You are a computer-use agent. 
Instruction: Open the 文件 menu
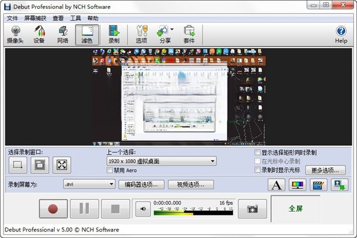(x=12, y=18)
